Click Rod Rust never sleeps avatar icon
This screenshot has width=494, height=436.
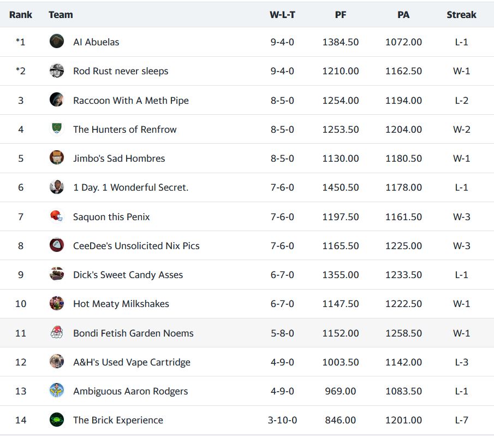pos(57,71)
